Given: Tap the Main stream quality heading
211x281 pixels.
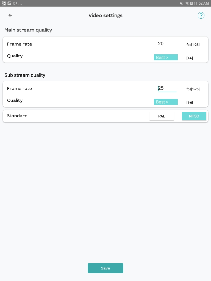Looking at the screenshot, I should 28,30.
